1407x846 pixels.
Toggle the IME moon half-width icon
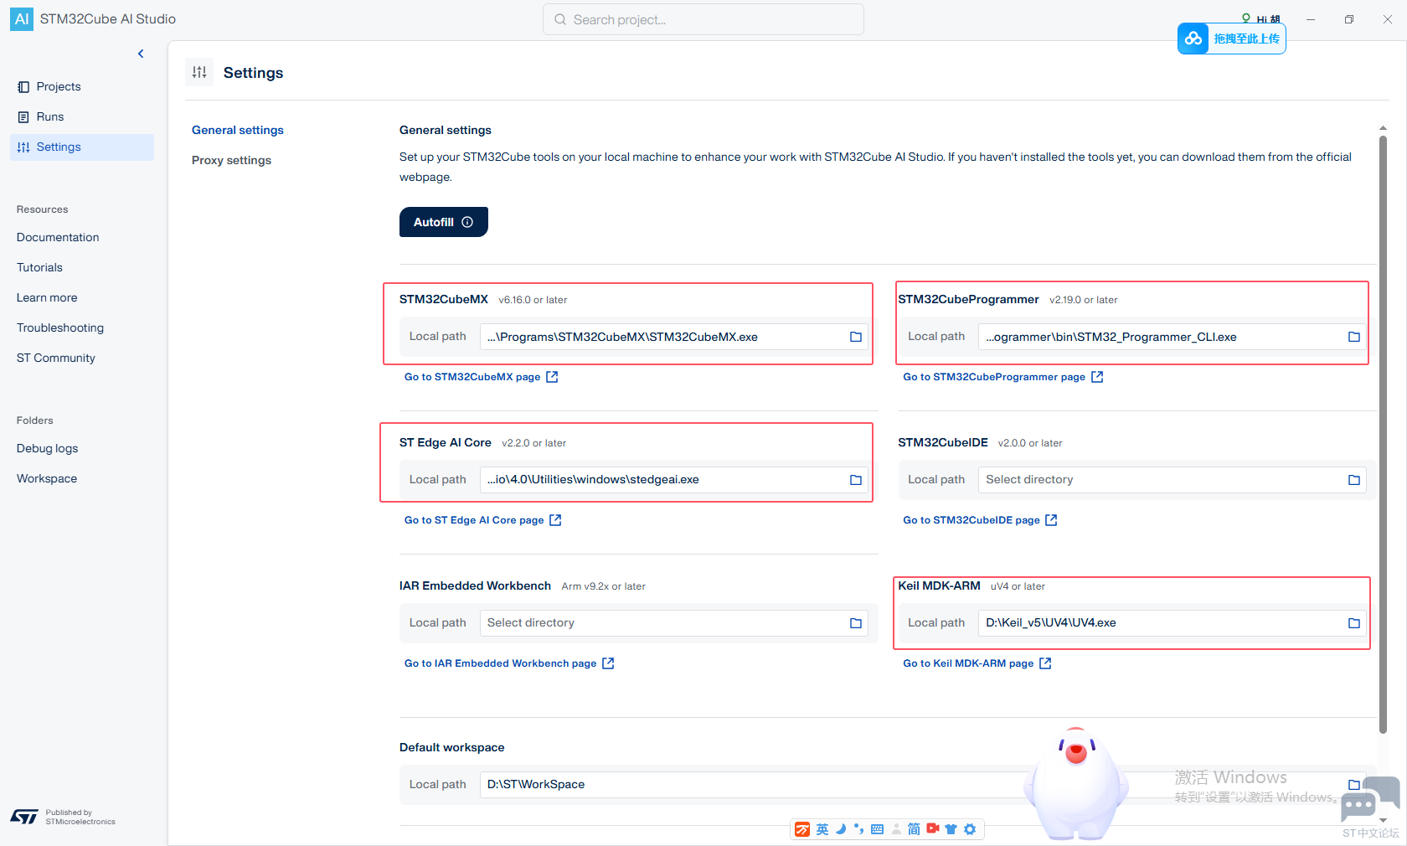pos(841,829)
